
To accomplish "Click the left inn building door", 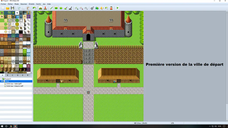I will click(58, 81).
